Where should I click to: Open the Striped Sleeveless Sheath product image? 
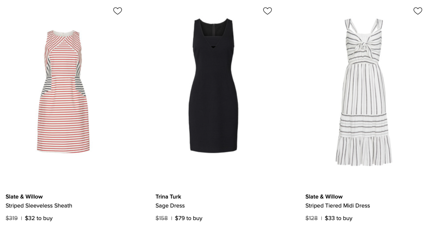click(63, 90)
